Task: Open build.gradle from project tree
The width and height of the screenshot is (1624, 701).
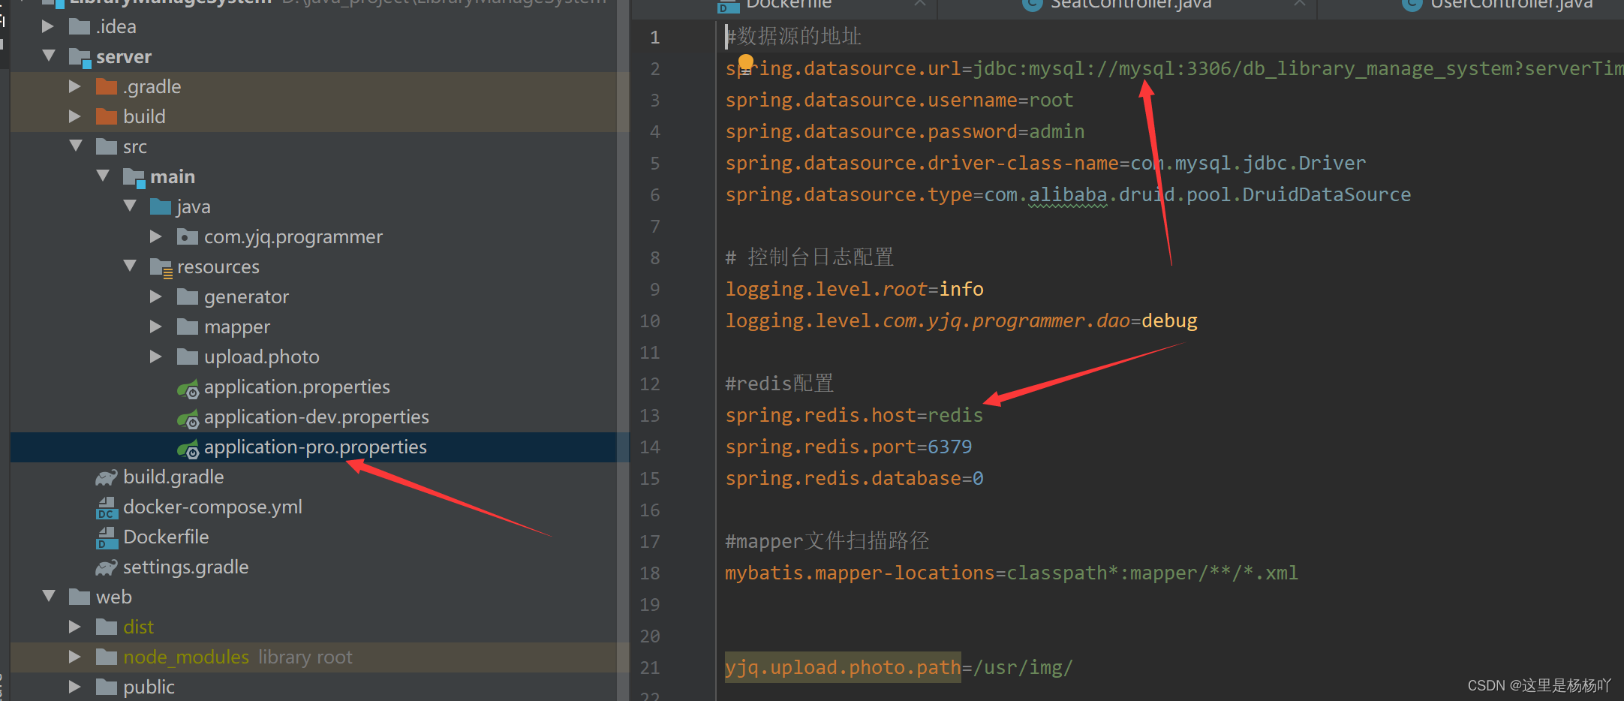Action: coord(173,477)
